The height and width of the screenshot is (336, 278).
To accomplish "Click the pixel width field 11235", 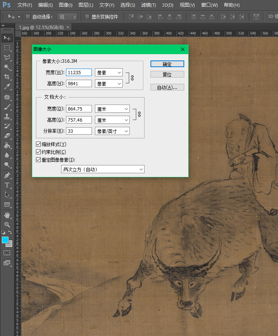I will click(79, 72).
